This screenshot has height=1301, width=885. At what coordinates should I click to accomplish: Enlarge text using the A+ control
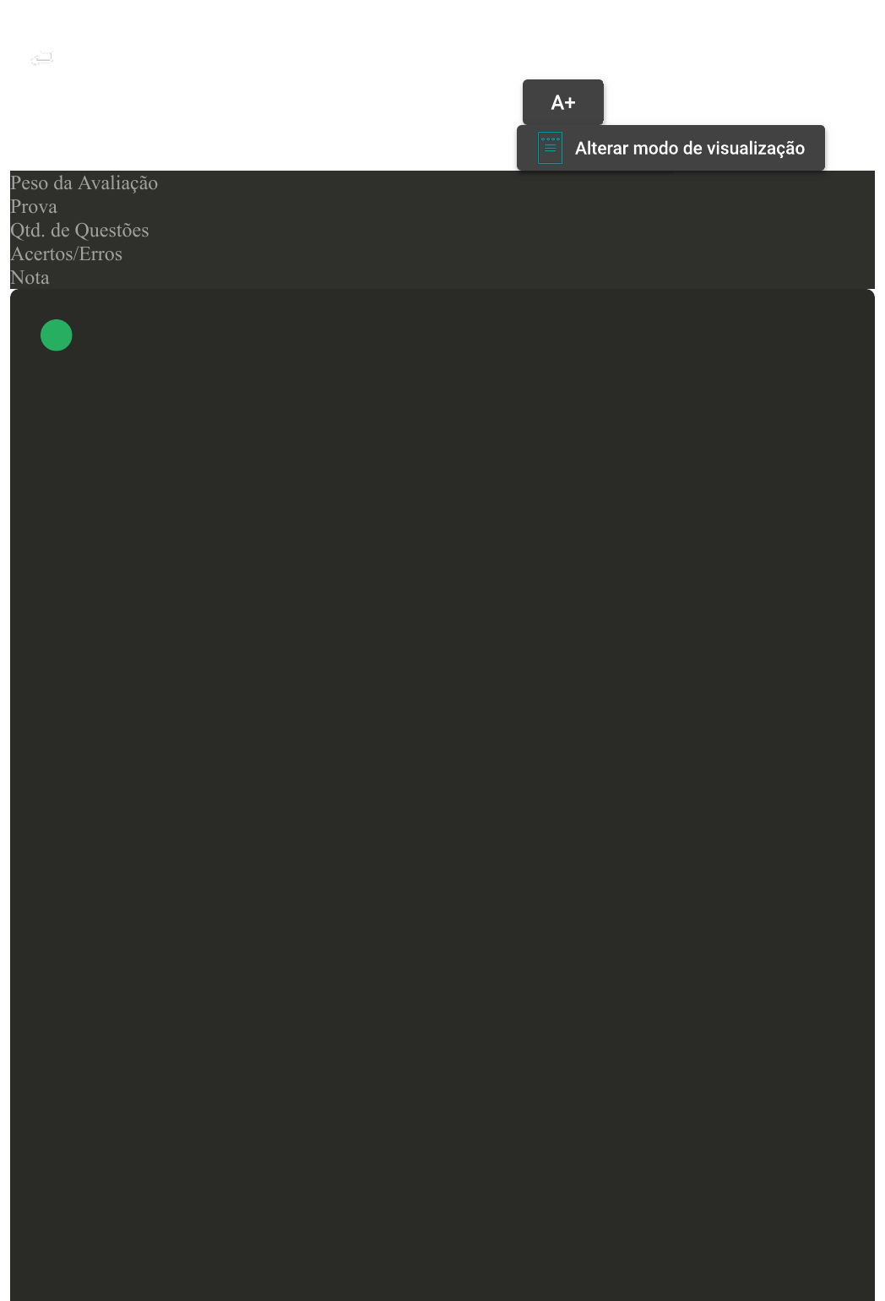pyautogui.click(x=563, y=102)
